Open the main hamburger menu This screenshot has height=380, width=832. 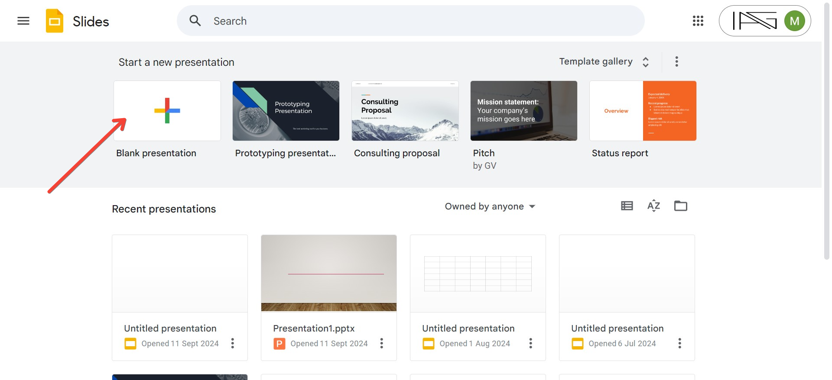[23, 21]
